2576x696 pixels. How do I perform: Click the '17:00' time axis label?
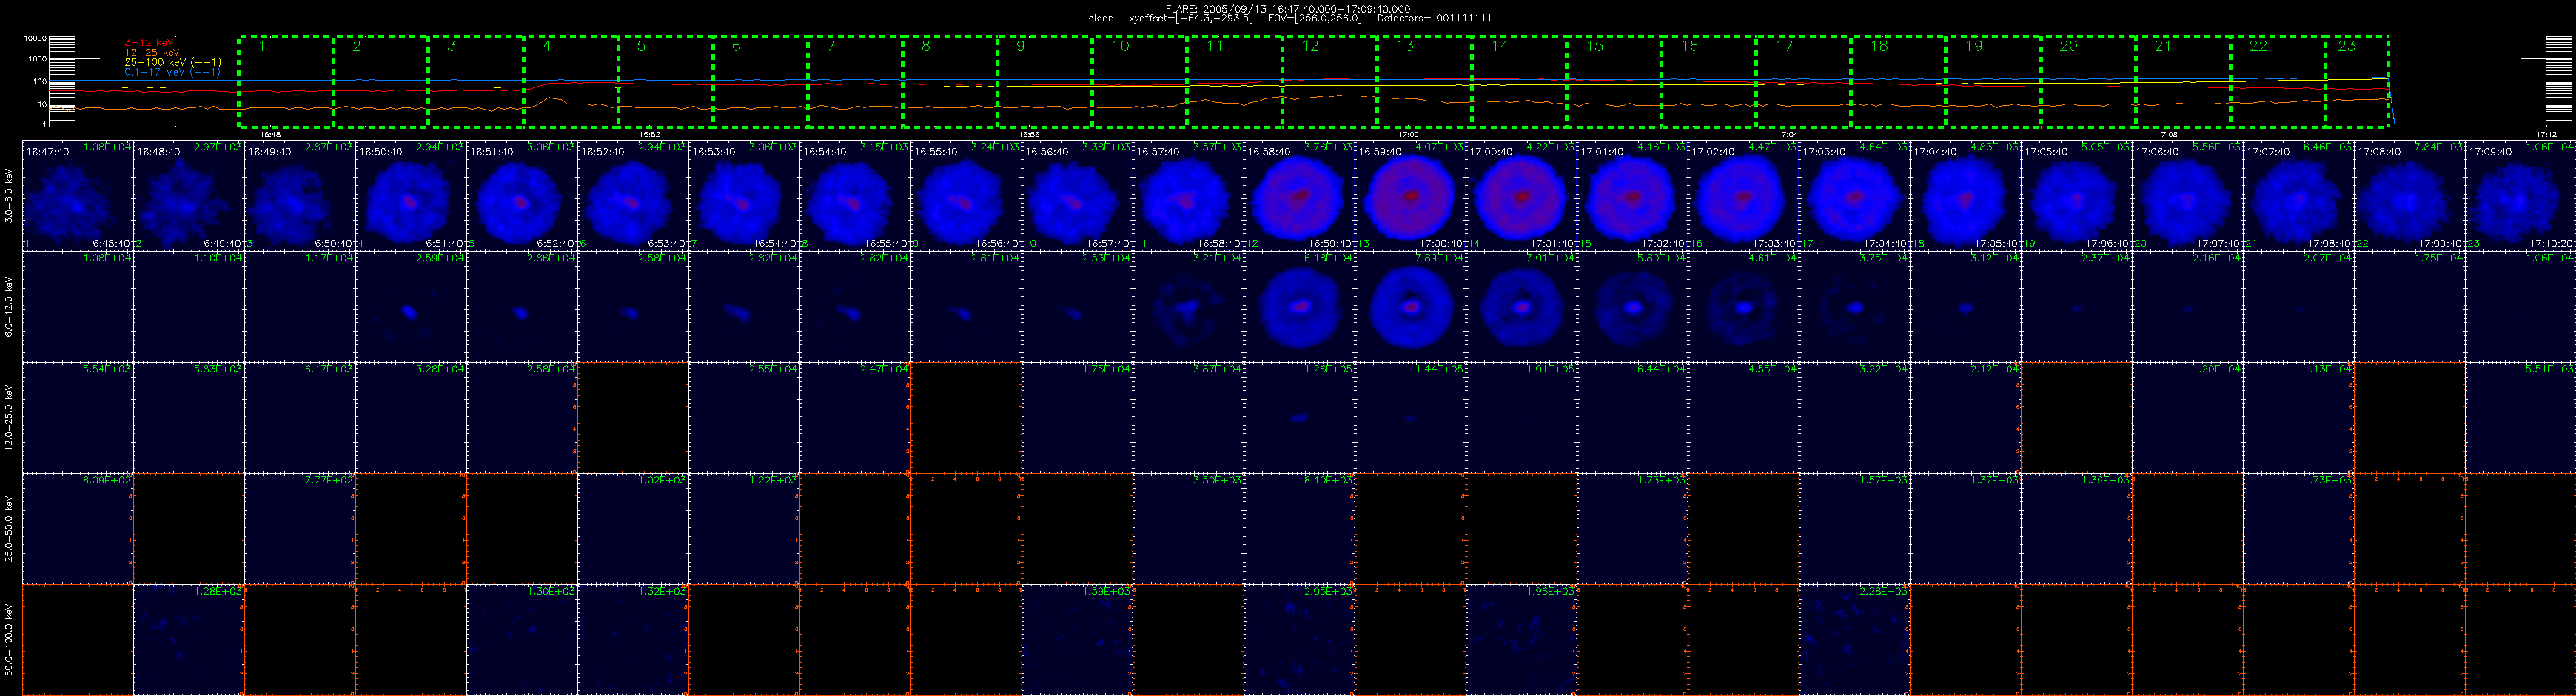(1408, 134)
